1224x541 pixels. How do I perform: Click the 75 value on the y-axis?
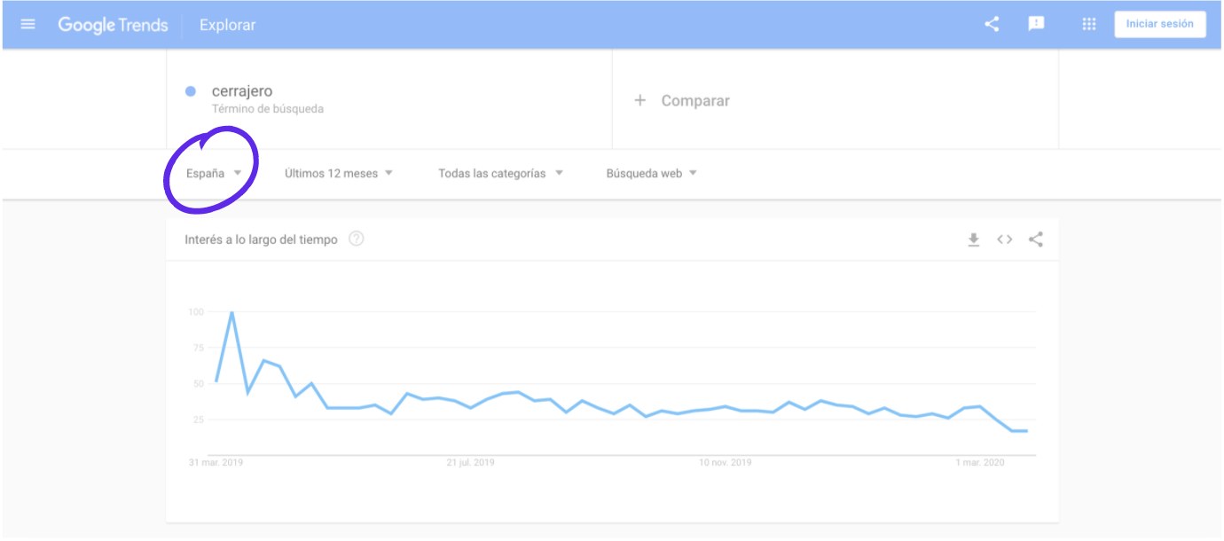click(x=198, y=348)
